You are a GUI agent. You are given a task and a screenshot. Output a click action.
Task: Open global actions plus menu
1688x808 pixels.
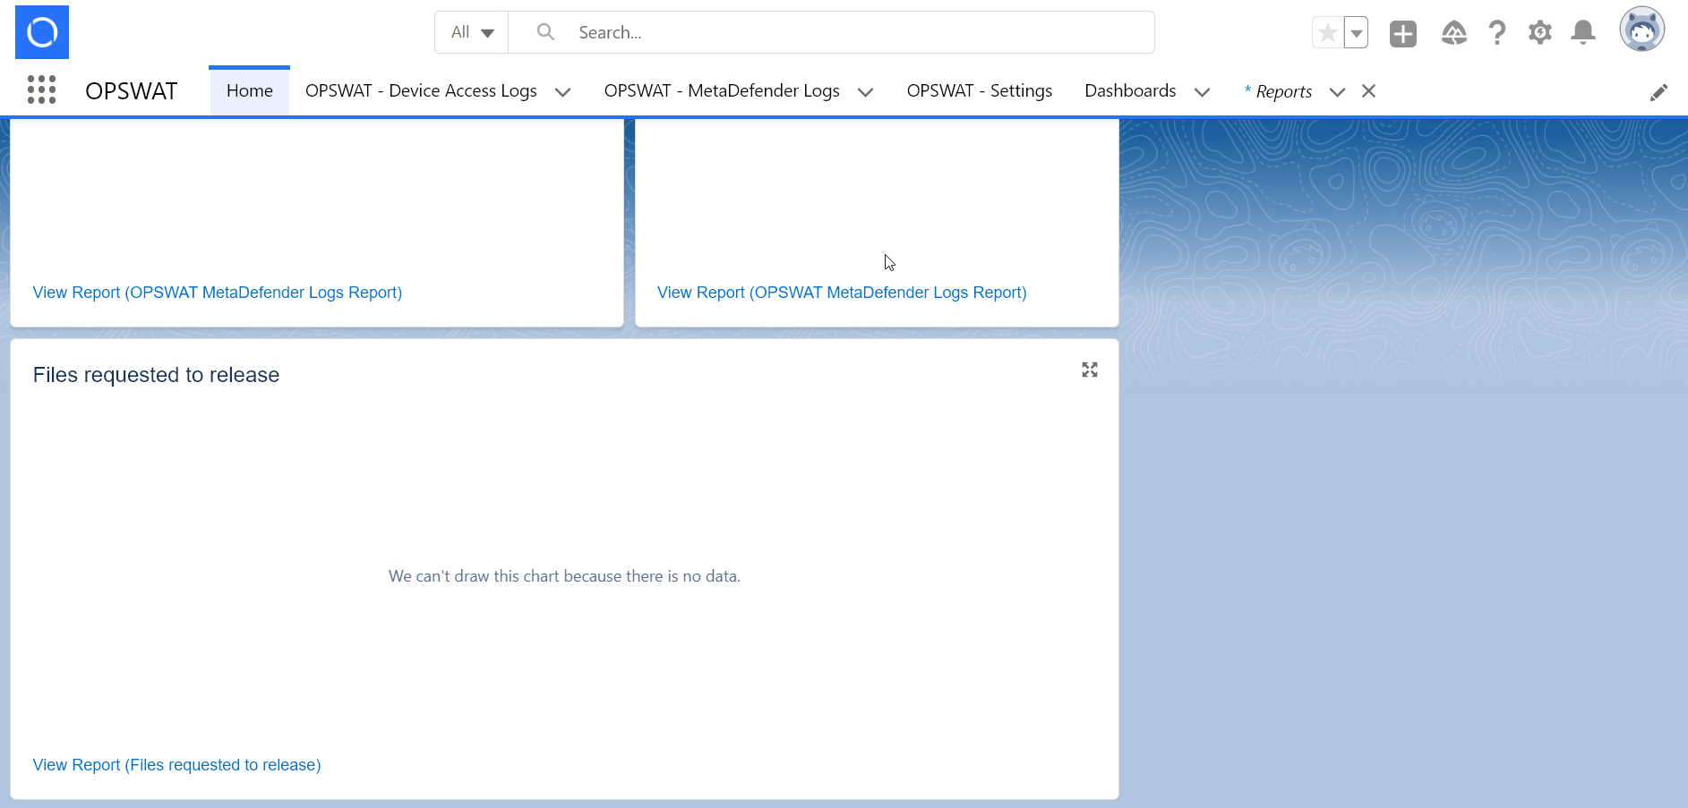point(1403,34)
